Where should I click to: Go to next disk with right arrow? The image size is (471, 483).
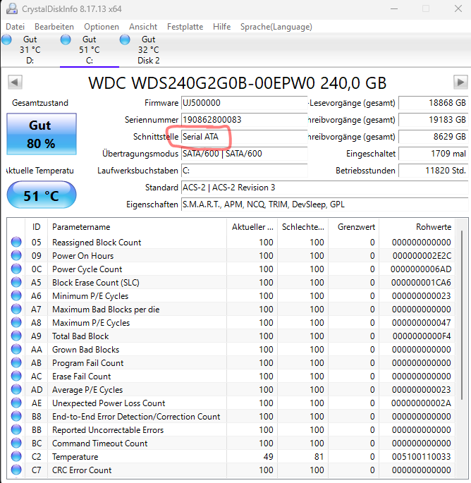[460, 82]
